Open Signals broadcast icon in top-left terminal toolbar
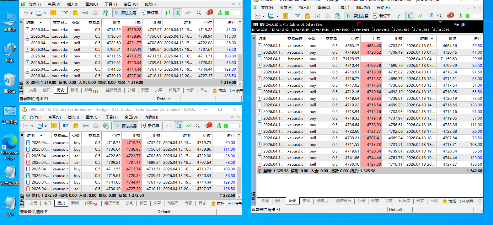 85,13
